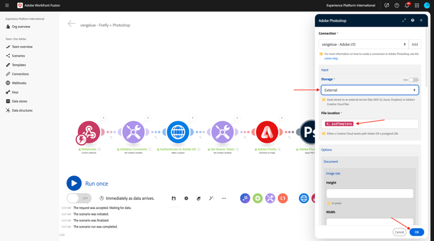This screenshot has height=241, width=434.
Task: Open the apps grid switcher
Action: (417, 5)
